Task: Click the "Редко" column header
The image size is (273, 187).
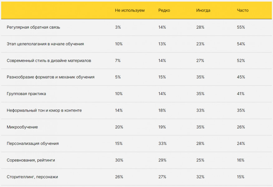Action: pyautogui.click(x=164, y=10)
